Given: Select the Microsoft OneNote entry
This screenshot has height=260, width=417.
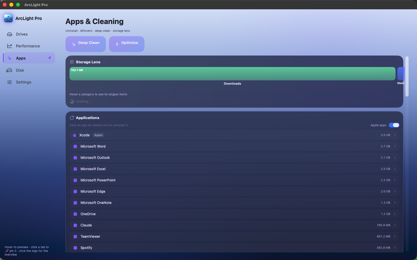Looking at the screenshot, I should click(x=234, y=203).
